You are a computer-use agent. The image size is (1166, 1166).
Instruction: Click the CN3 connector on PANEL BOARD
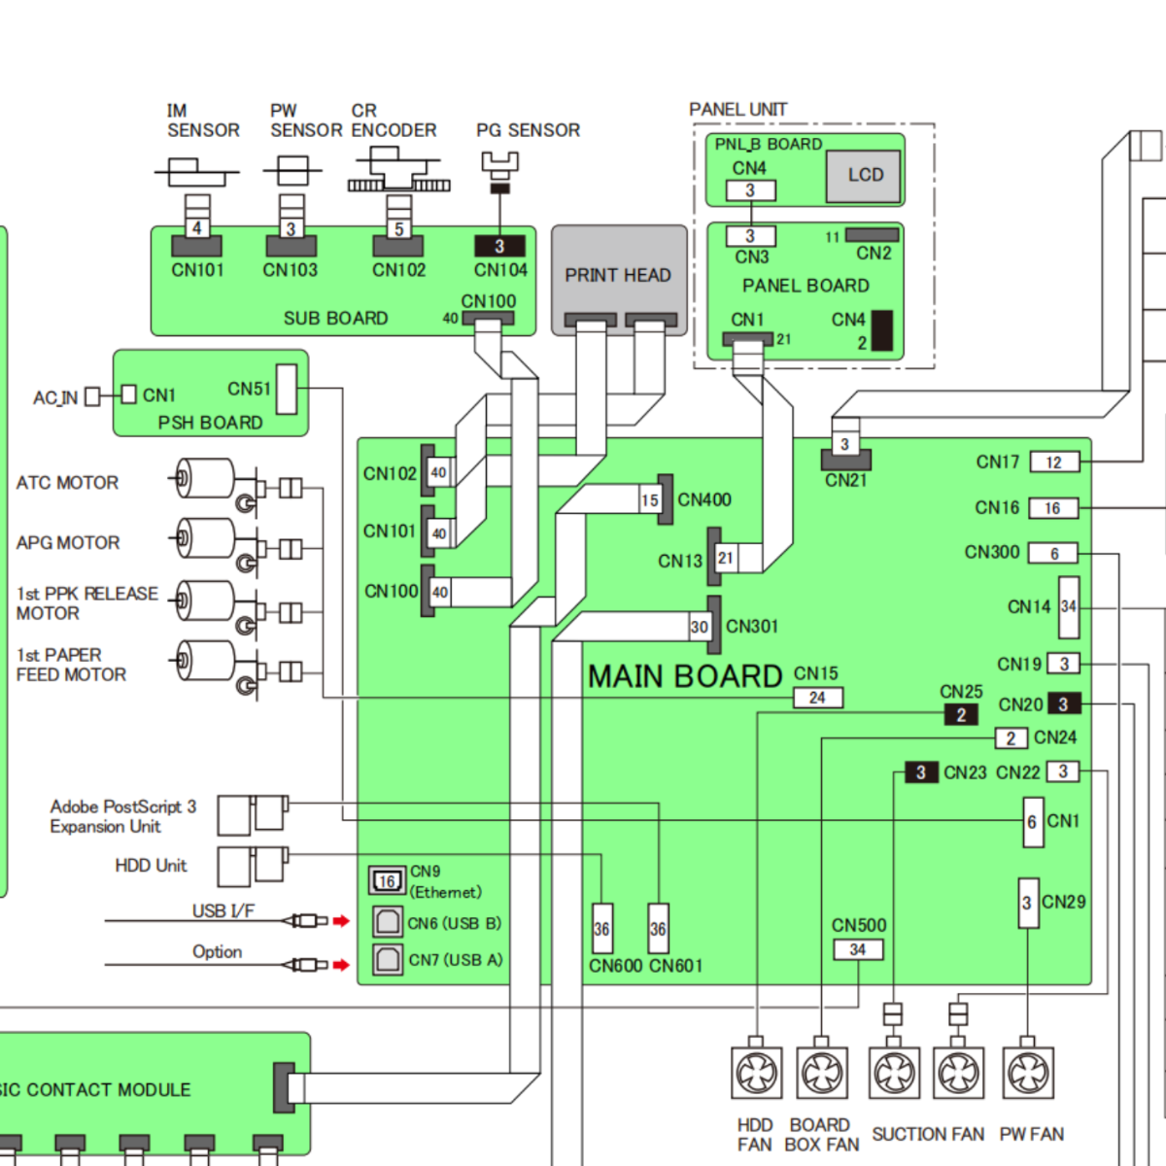[750, 236]
